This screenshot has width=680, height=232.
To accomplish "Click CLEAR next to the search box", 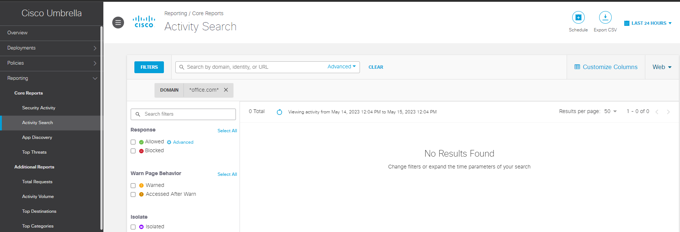I will coord(376,67).
